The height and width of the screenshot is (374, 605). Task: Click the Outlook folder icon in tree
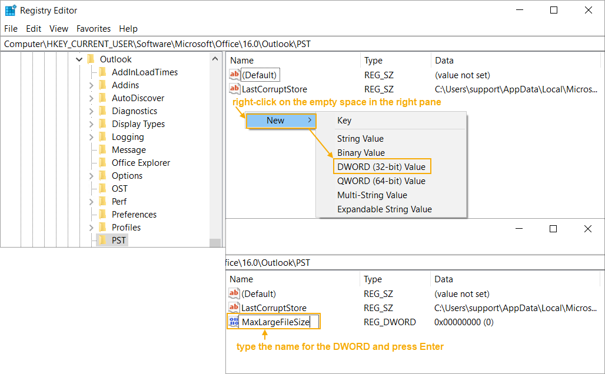tap(91, 59)
